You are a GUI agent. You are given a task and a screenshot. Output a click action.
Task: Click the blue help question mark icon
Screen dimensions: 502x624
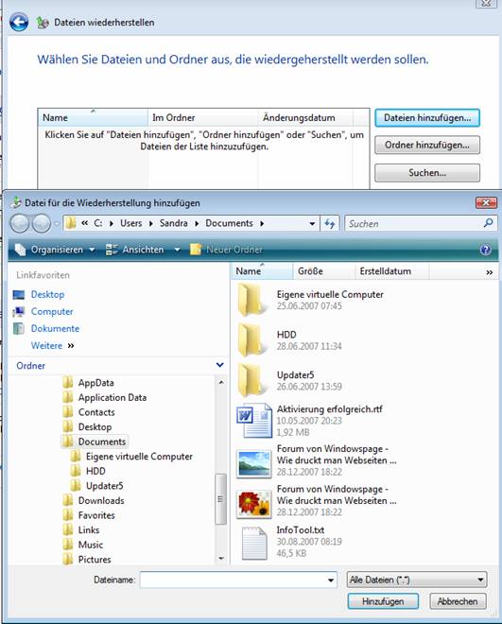485,250
